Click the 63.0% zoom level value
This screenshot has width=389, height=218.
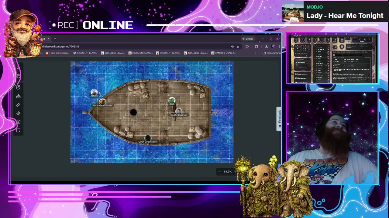click(228, 172)
